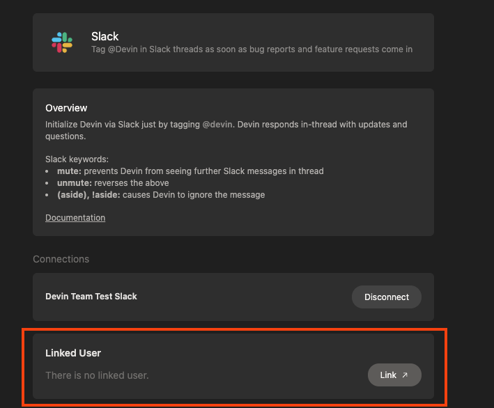This screenshot has height=408, width=494.
Task: Click the 'Slack keywords:' label
Action: point(77,159)
